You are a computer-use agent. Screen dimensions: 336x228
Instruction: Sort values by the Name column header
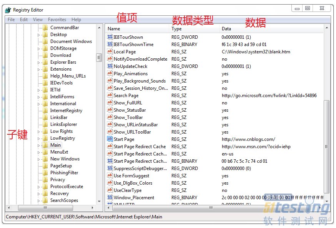[137, 29]
